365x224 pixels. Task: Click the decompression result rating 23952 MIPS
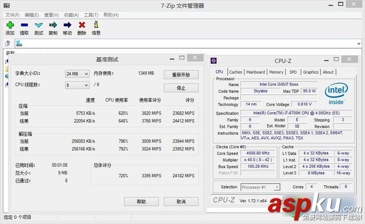183,149
